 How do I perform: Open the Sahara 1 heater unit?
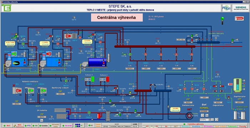[89, 79]
